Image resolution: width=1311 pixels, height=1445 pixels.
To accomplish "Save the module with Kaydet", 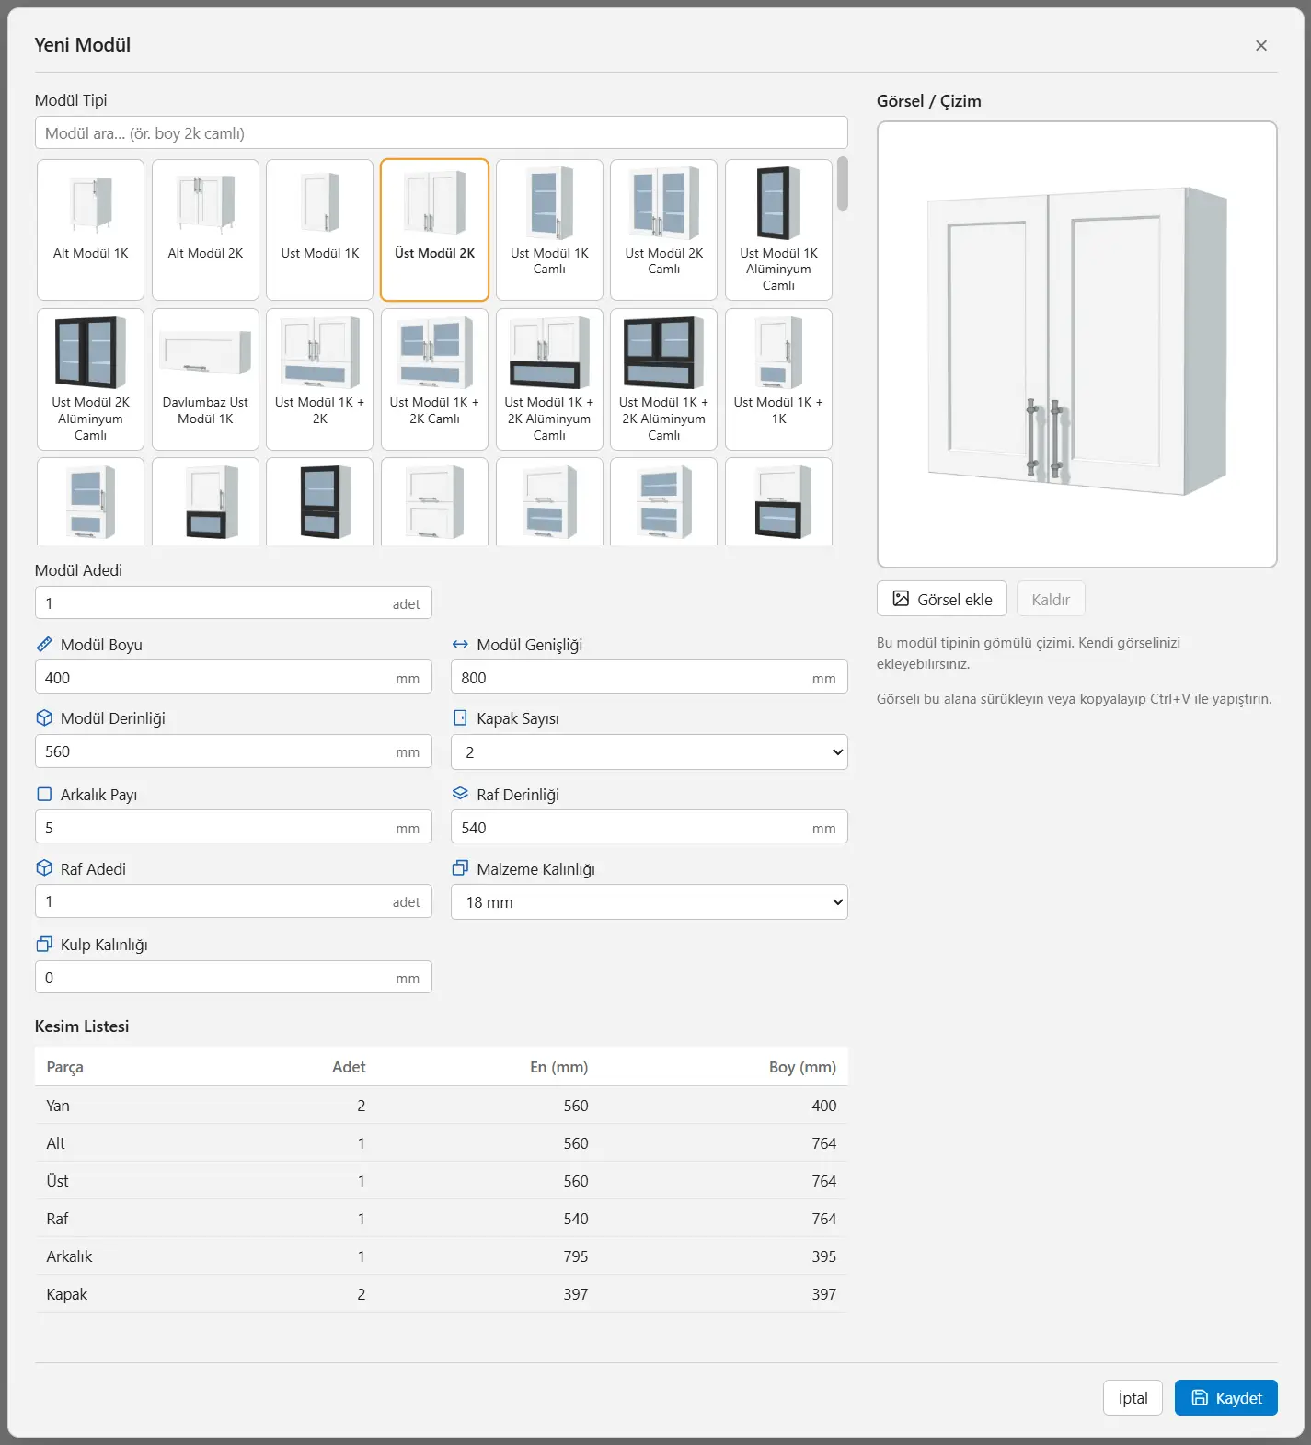I will (1225, 1398).
